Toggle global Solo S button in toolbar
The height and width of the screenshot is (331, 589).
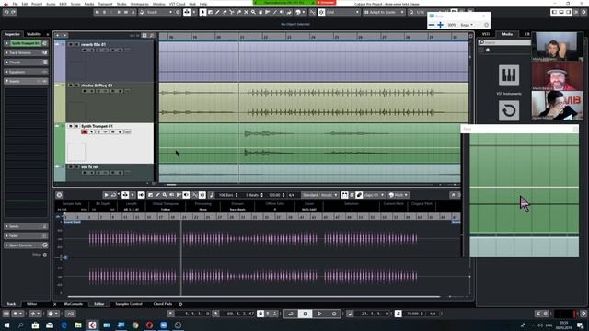[104, 12]
